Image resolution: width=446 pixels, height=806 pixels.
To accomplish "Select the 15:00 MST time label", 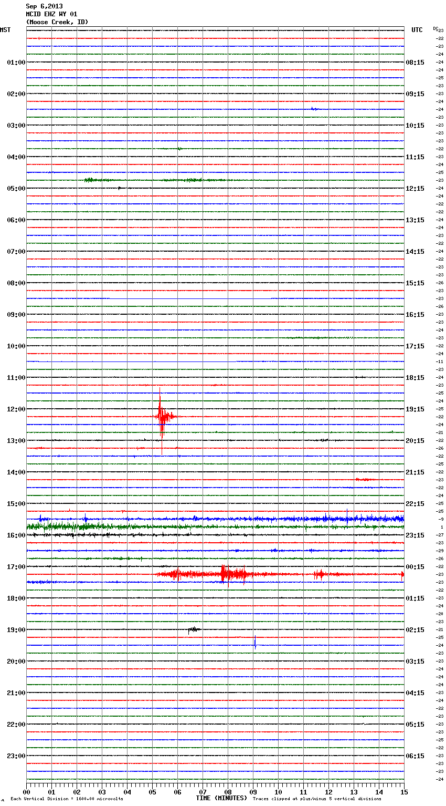I will 16,503.
